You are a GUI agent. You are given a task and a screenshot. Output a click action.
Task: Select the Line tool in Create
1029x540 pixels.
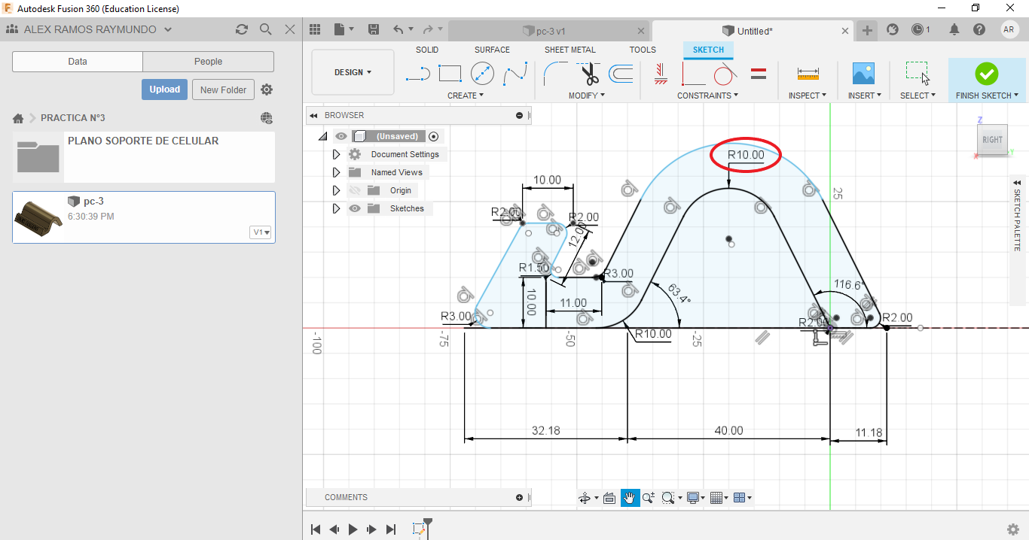(417, 74)
